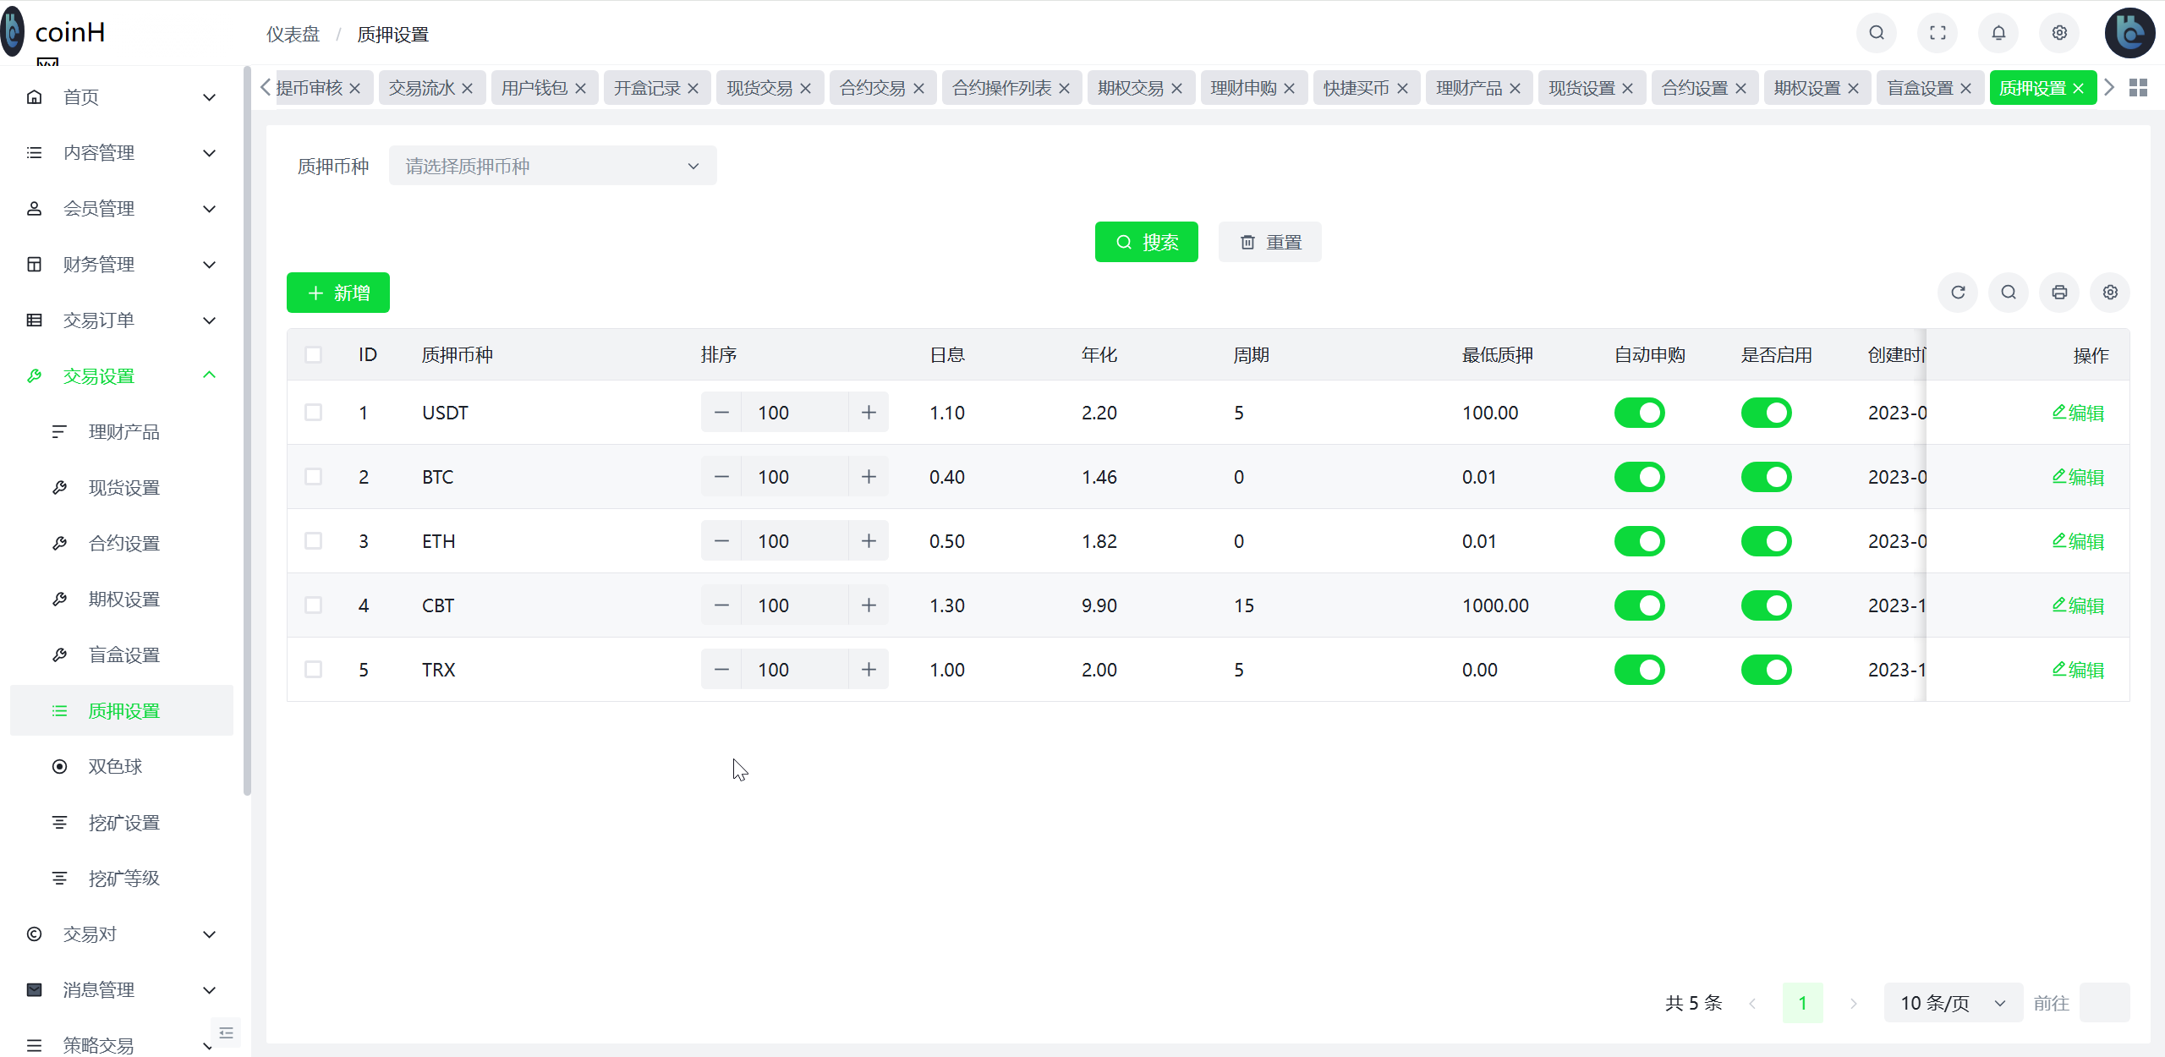Disable auto-subscribe toggle for BTC row
The height and width of the screenshot is (1057, 2165).
(1639, 476)
